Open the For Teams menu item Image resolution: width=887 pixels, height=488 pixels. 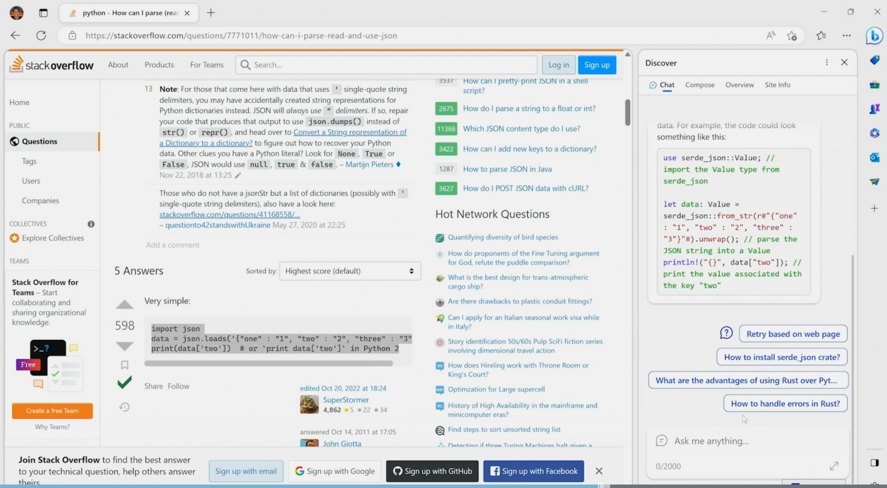(x=207, y=65)
